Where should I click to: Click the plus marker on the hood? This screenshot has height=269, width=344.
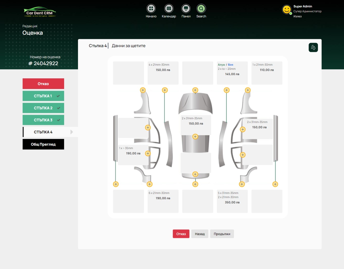(195, 90)
